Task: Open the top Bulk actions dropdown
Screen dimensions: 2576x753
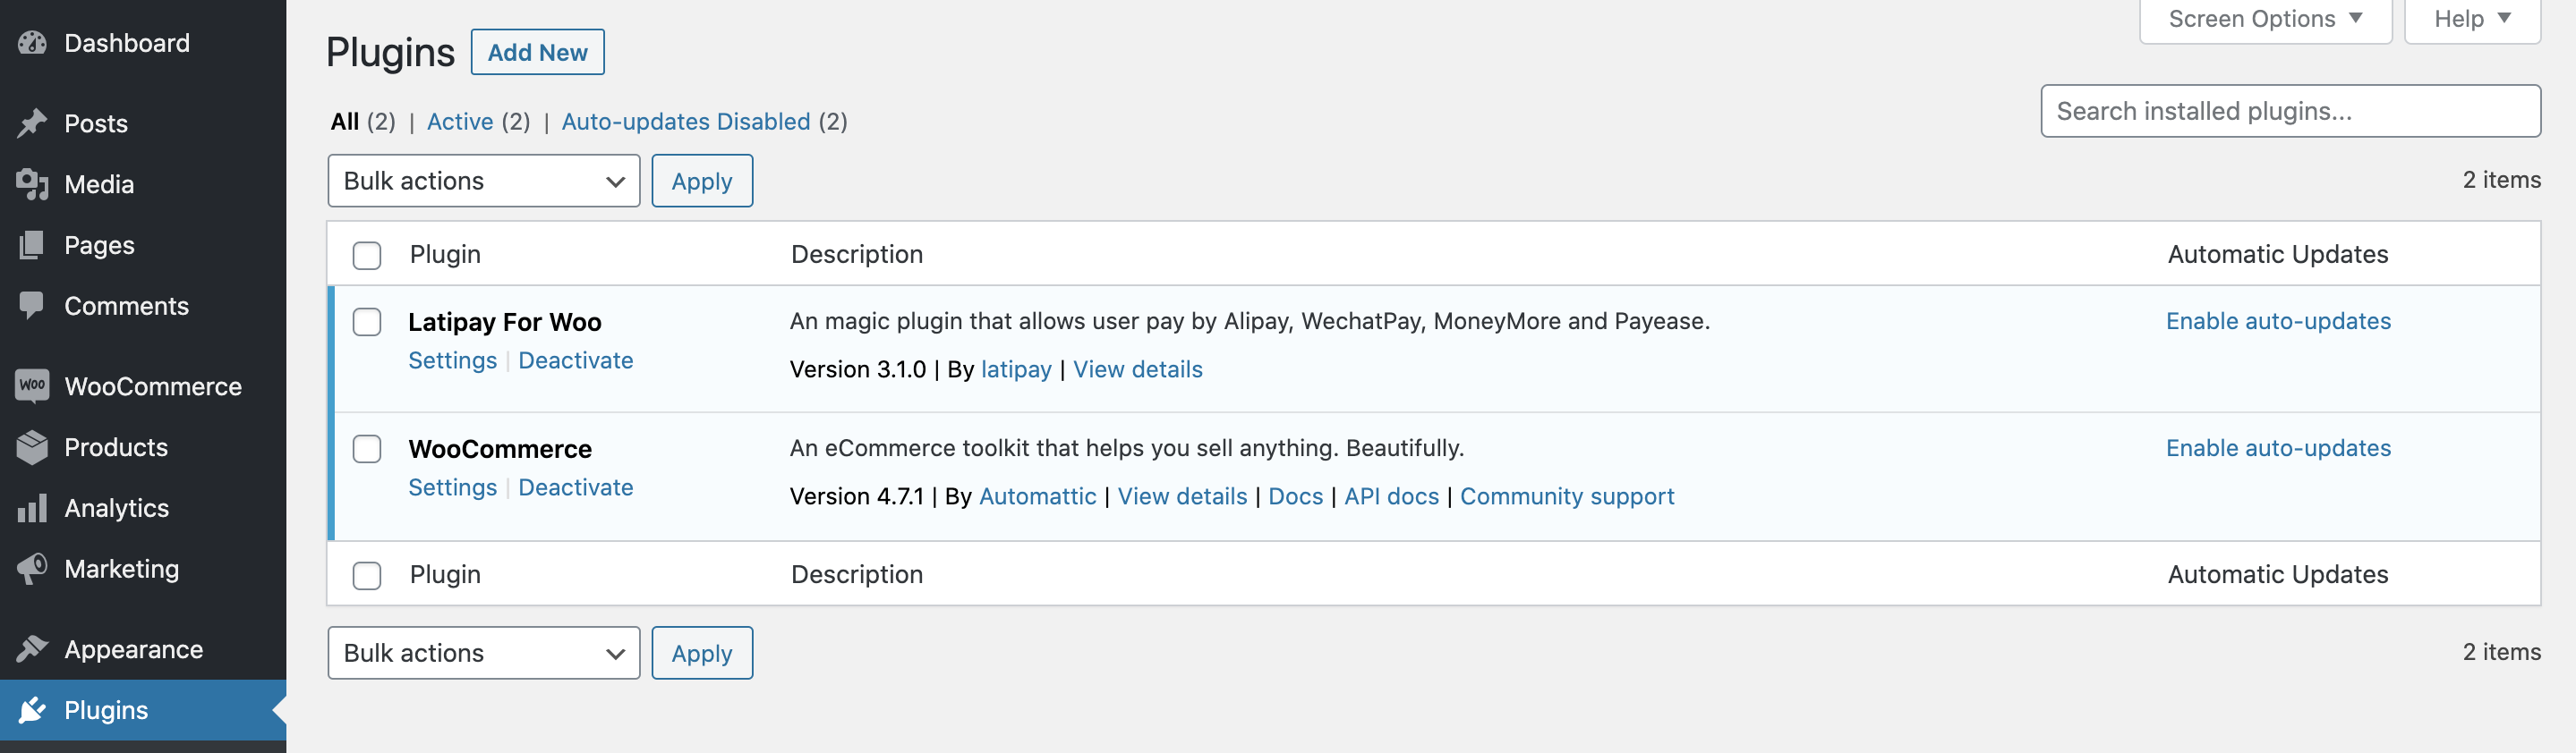Action: tap(484, 181)
